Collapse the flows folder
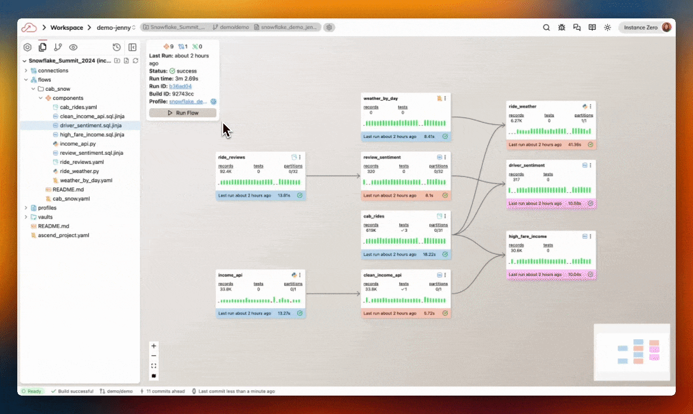Screen dimensions: 693x414 [26, 79]
